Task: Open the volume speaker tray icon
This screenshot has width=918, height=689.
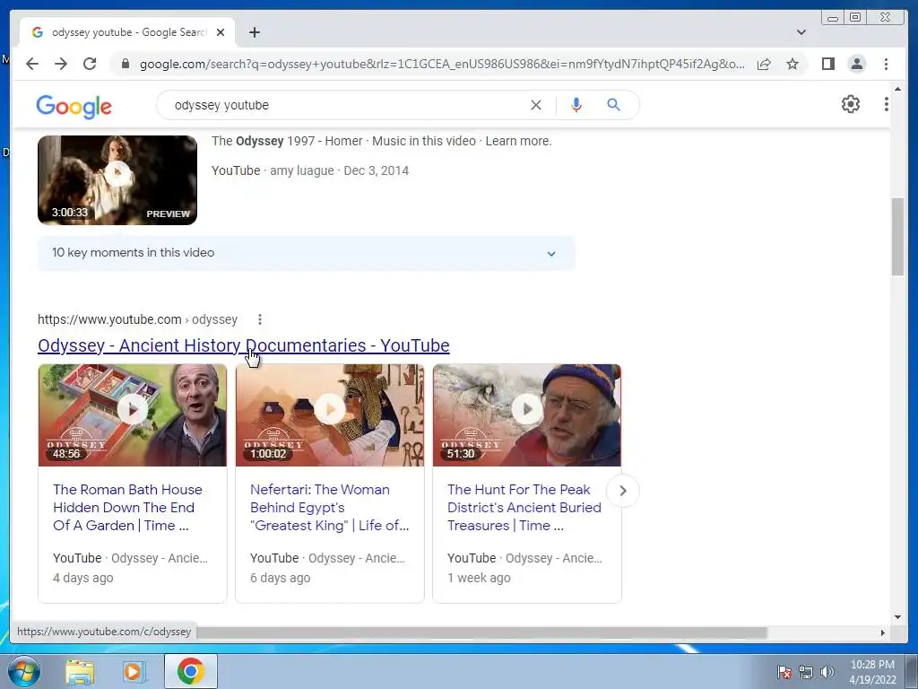Action: [827, 672]
